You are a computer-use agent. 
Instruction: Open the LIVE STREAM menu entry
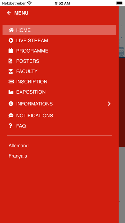click(x=59, y=41)
